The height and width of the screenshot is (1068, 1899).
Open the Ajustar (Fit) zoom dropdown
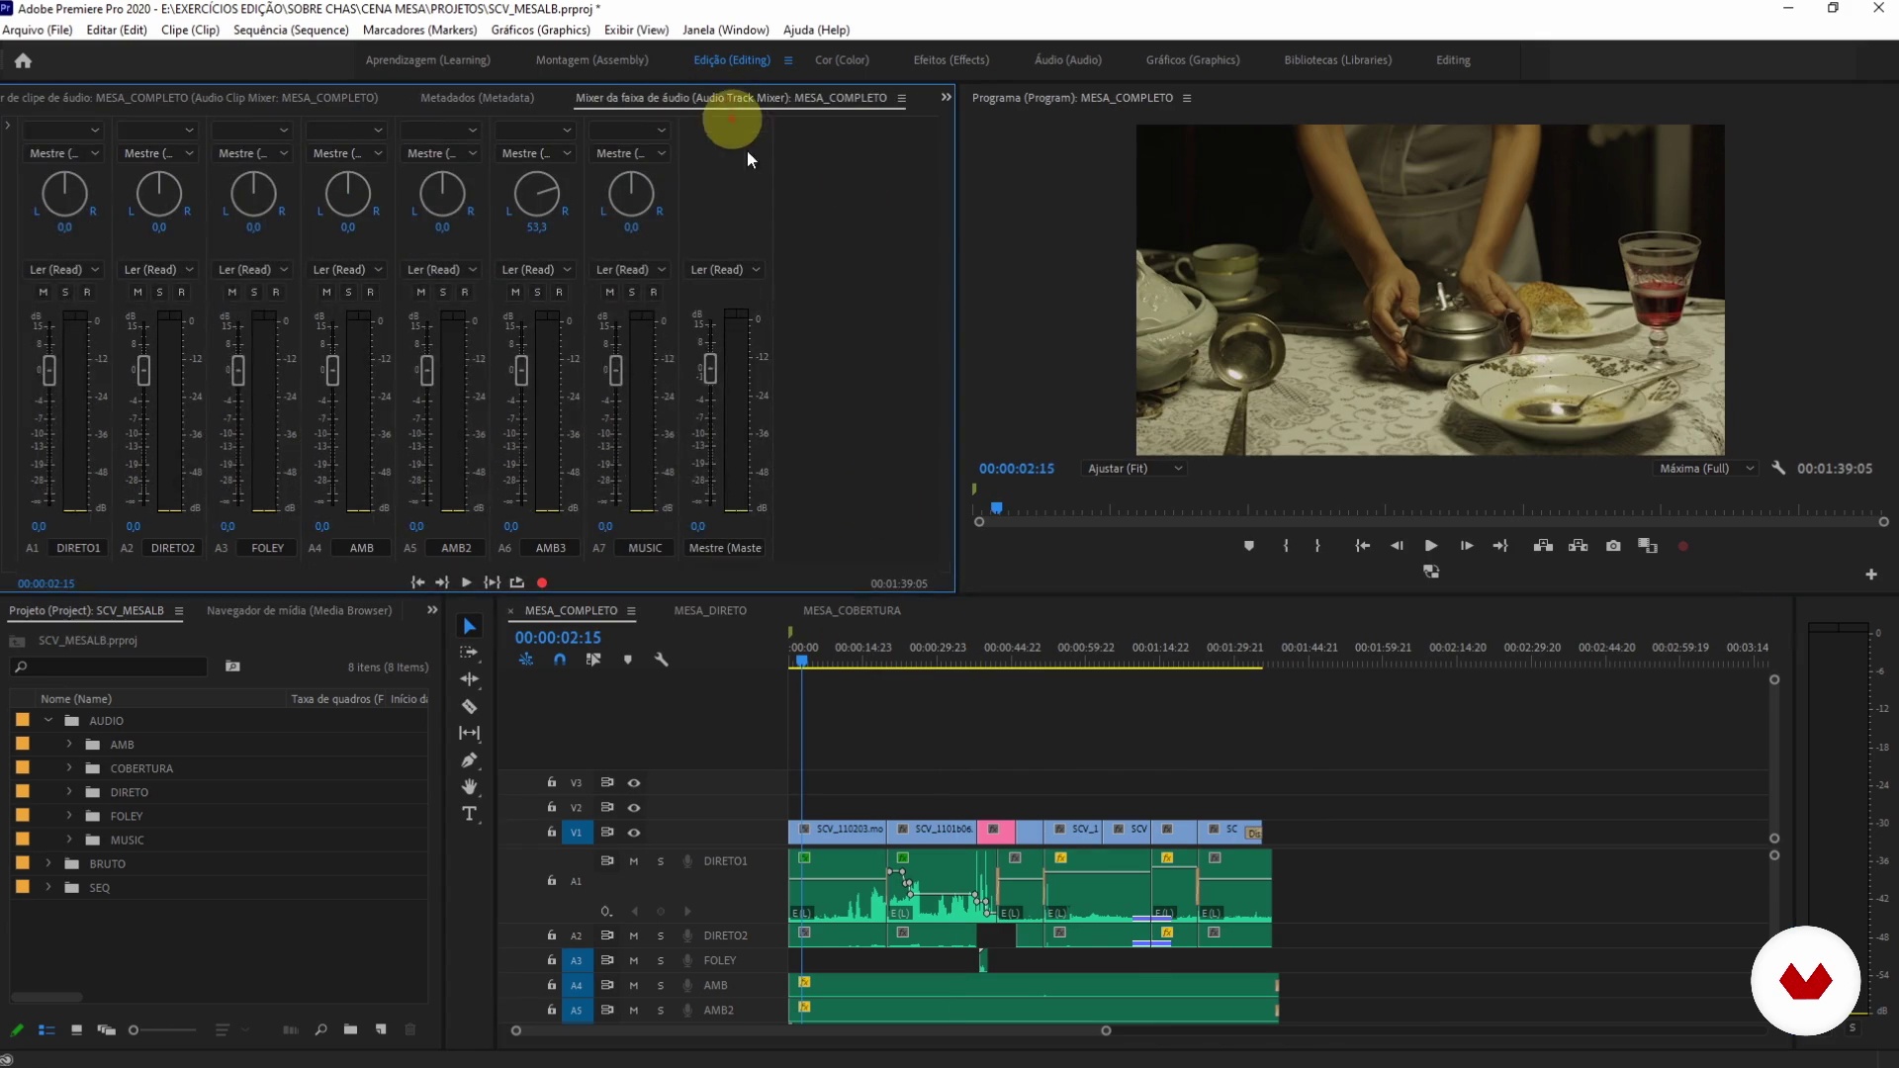click(x=1134, y=469)
